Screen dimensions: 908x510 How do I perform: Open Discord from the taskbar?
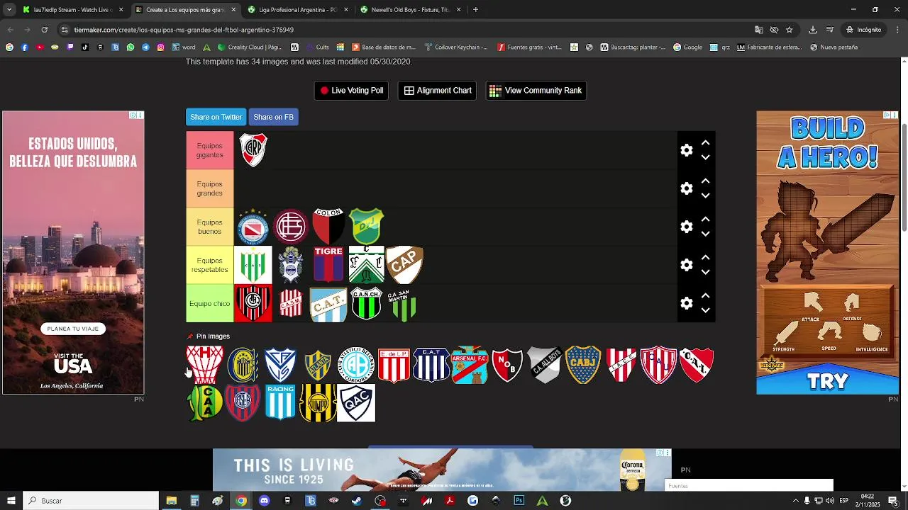[x=265, y=501]
